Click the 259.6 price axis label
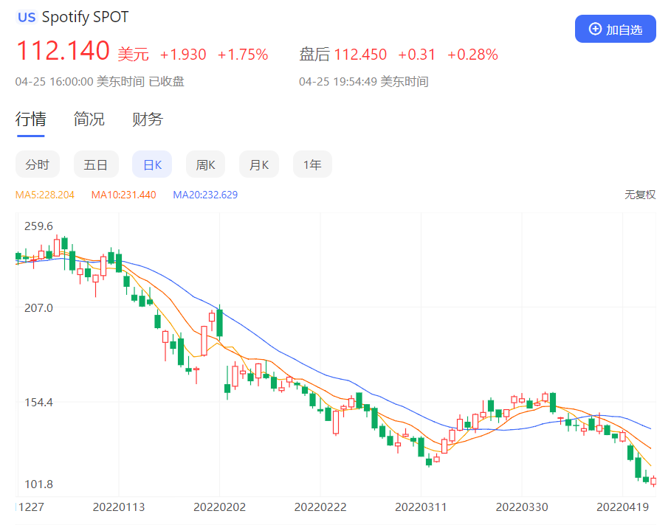The image size is (671, 525). (38, 226)
